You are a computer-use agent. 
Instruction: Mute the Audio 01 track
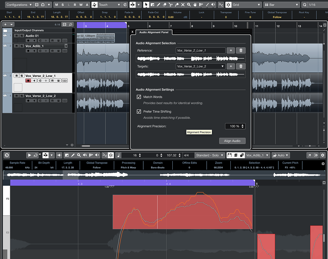pos(17,36)
